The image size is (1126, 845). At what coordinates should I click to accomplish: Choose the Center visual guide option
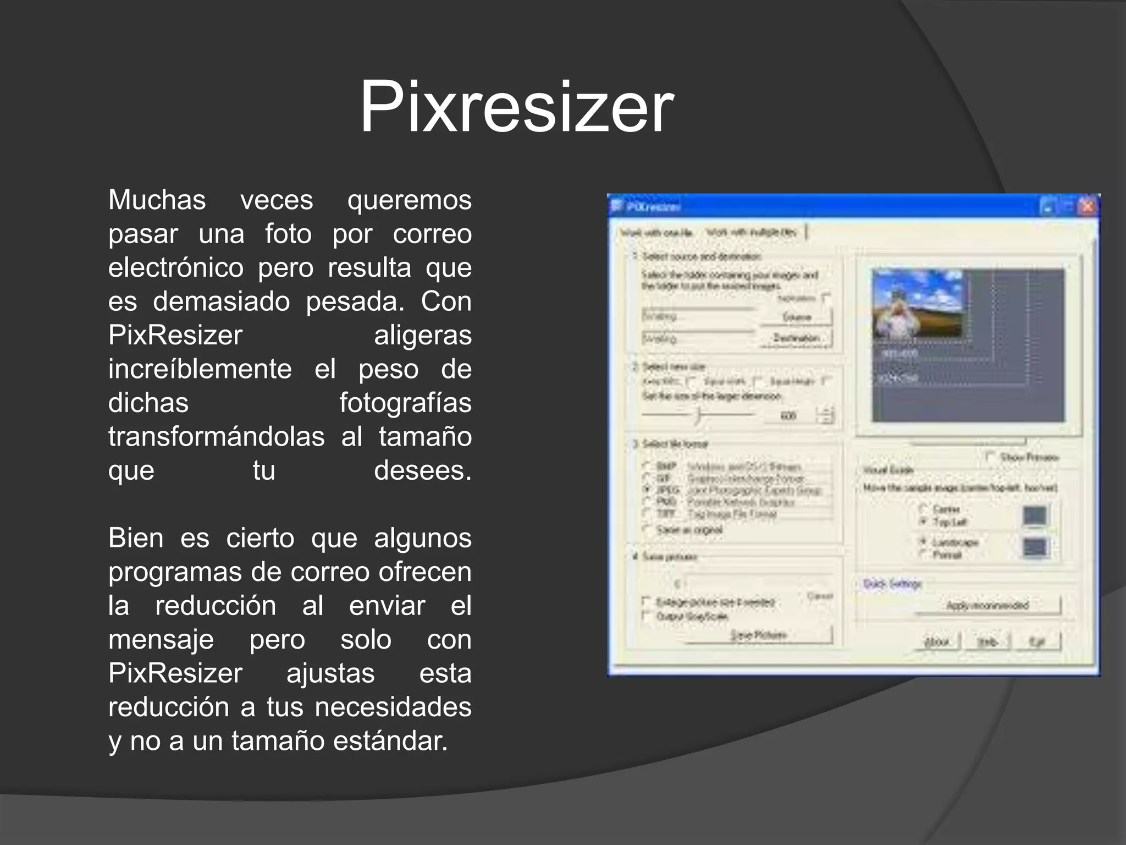(x=924, y=509)
